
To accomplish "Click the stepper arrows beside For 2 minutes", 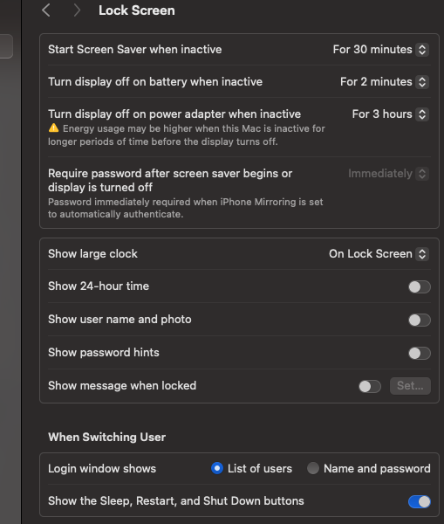I will [x=422, y=82].
